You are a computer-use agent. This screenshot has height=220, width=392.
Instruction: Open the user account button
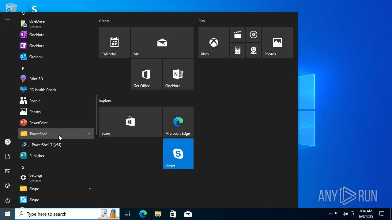point(8,142)
